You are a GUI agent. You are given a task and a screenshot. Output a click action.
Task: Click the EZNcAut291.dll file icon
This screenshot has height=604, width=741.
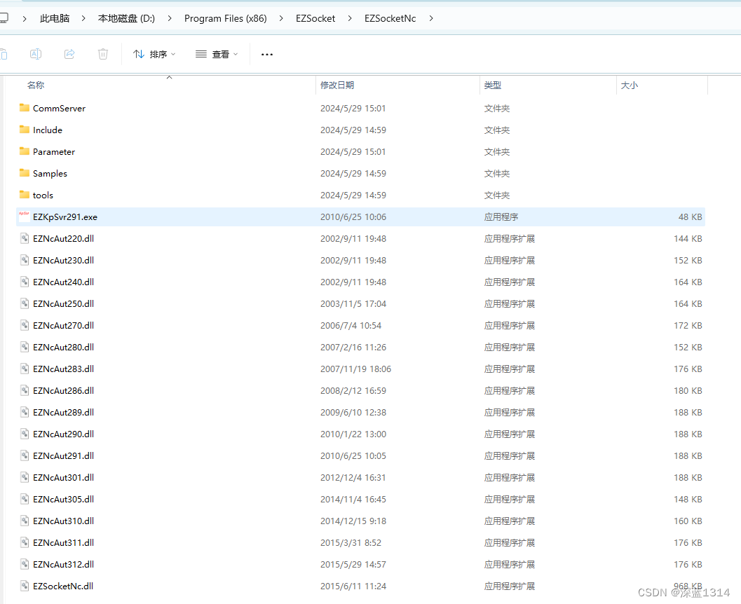coord(25,455)
